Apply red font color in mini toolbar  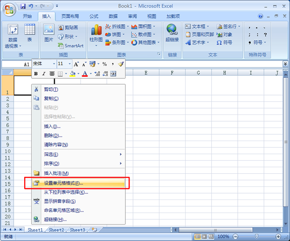coord(85,74)
